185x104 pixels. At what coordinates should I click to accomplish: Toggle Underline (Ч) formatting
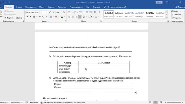[34, 17]
